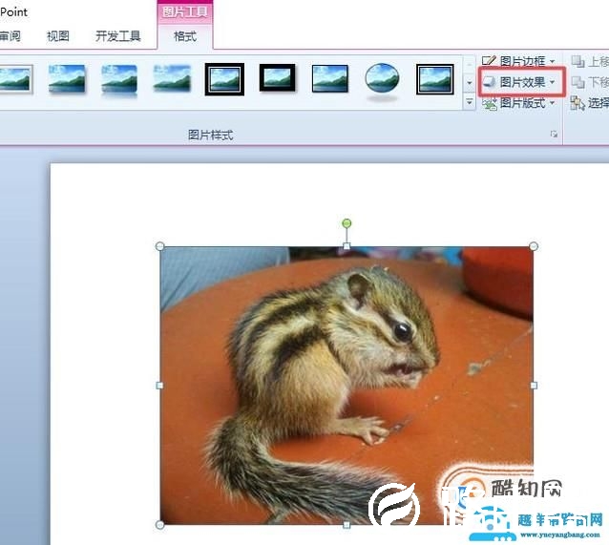The image size is (609, 545).
Task: Click the 图片边框 pencil icon
Action: point(489,60)
